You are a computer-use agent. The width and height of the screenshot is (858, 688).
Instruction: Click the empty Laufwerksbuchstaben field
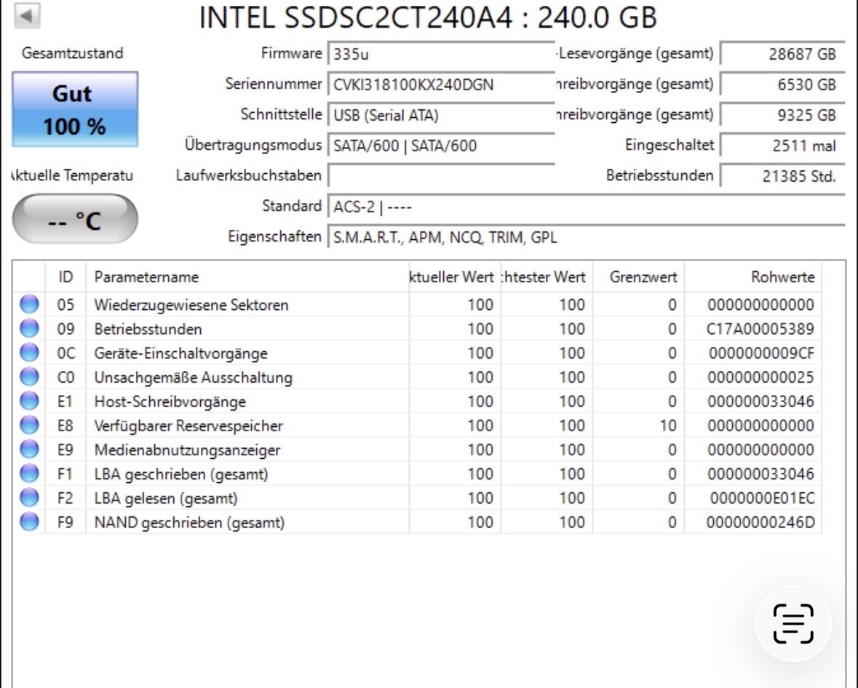click(x=441, y=175)
